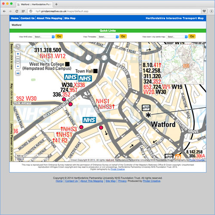The width and height of the screenshot is (215, 215).
Task: Go forward with the browser forward arrow
Action: [10, 11]
